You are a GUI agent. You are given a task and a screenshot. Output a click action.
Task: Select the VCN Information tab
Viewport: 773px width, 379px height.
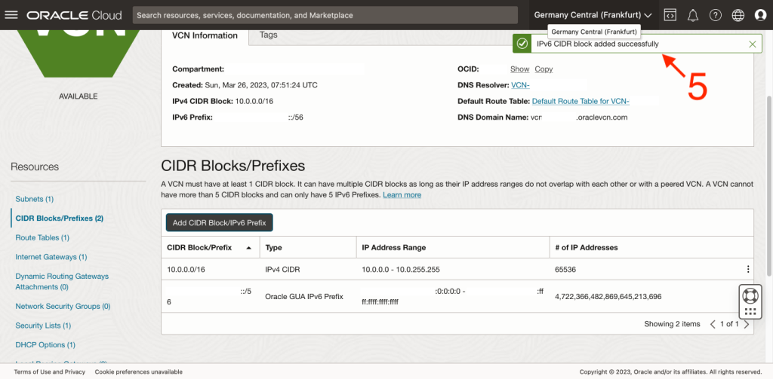[205, 35]
